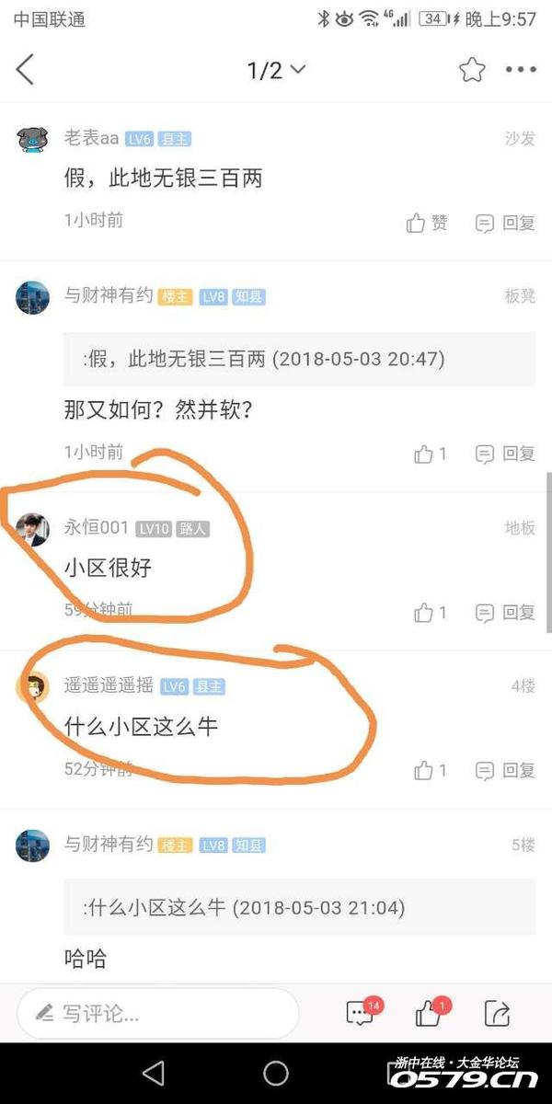Screen dimensions: 552x1104
Task: Tap Android back navigation triangle
Action: (154, 1073)
